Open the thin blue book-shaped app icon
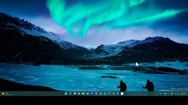Viewport: 188px width, 105px height. click(x=118, y=94)
